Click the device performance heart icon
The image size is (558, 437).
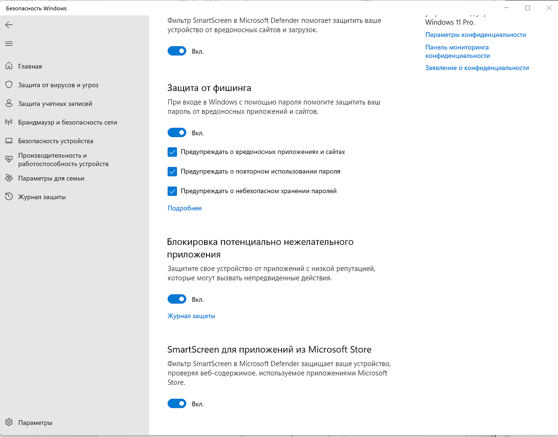(9, 160)
